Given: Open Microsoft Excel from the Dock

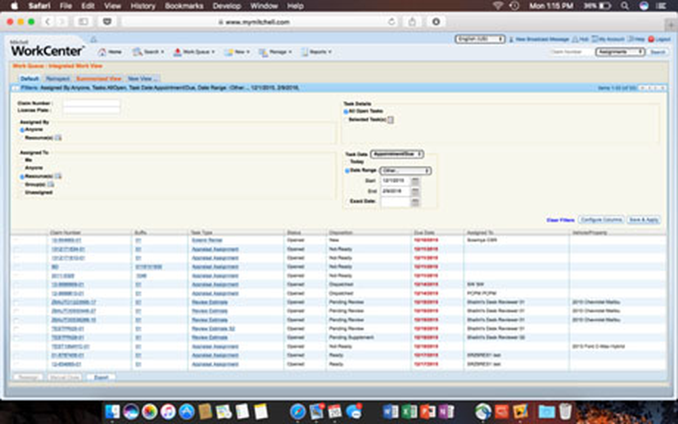Looking at the screenshot, I should point(409,412).
